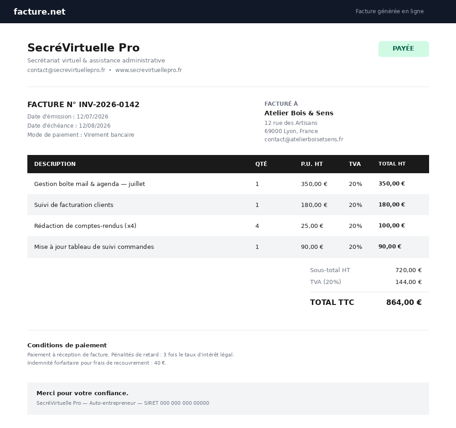
Task: Click the PAYÉE status badge
Action: coord(404,49)
